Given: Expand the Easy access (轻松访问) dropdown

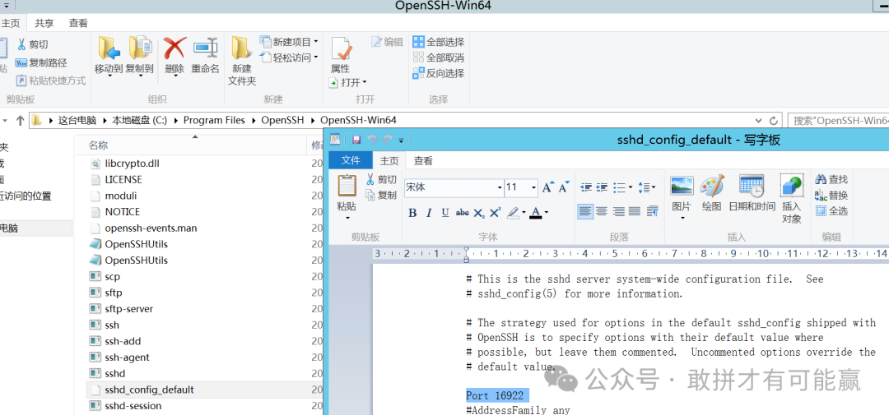Looking at the screenshot, I should [x=316, y=58].
